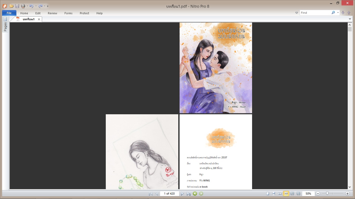Open the Review ribbon tab
Screen dimensions: 355x199
point(52,13)
